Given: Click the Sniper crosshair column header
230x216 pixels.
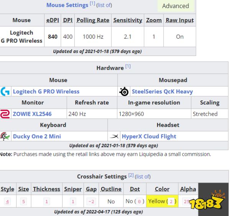Looking at the screenshot, I should tap(73, 189).
